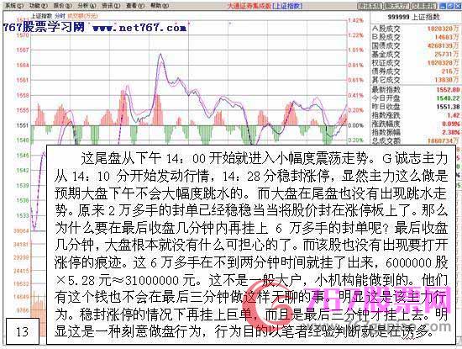
Task: Click the 交易委托 button in title bar
Action: pyautogui.click(x=423, y=6)
